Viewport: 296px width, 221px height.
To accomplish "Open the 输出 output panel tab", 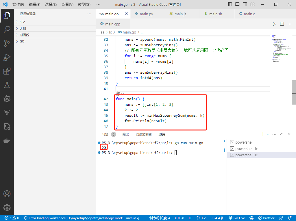I will [125, 134].
